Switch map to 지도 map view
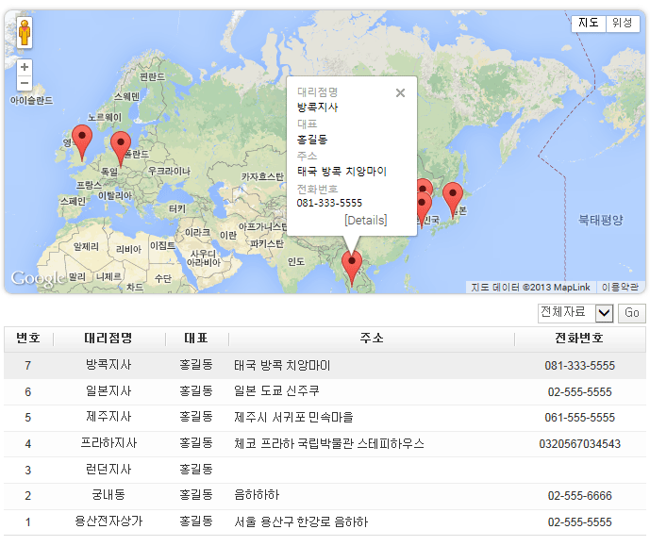This screenshot has height=546, width=650. 589,24
